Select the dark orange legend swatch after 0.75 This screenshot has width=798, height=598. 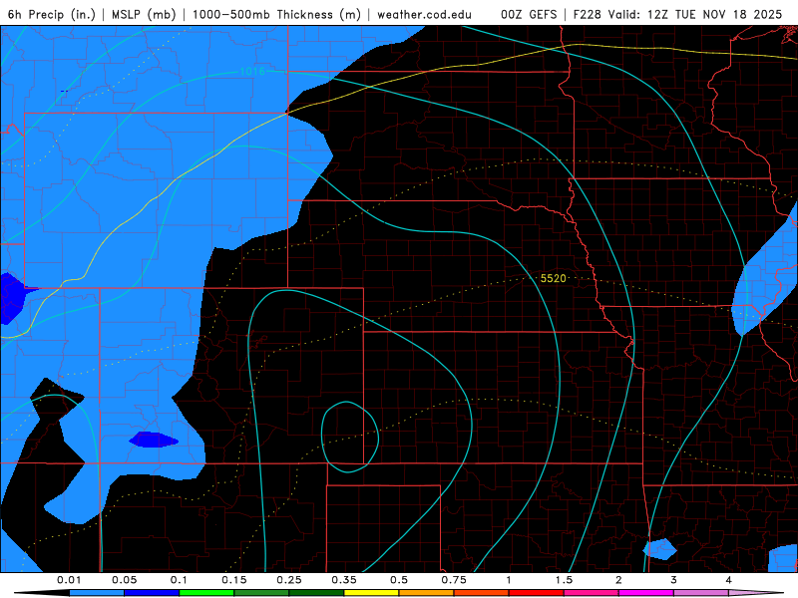(x=482, y=593)
